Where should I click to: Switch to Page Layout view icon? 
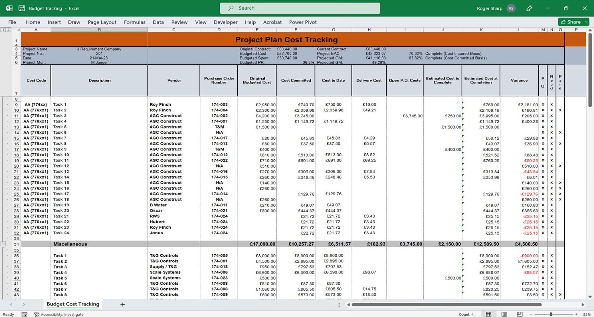click(504, 314)
